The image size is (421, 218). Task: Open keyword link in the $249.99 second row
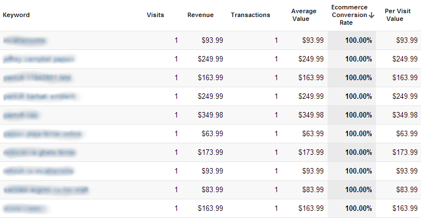[x=39, y=59]
